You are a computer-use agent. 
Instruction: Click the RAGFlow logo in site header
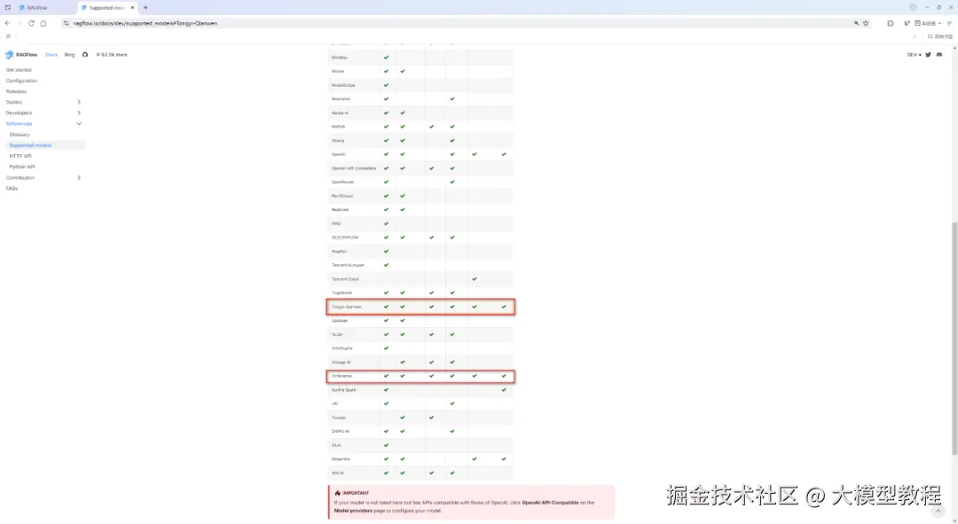(21, 54)
